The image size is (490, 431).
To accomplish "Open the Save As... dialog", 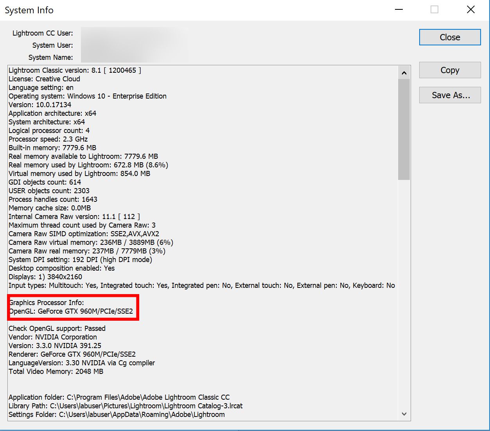I will click(450, 95).
